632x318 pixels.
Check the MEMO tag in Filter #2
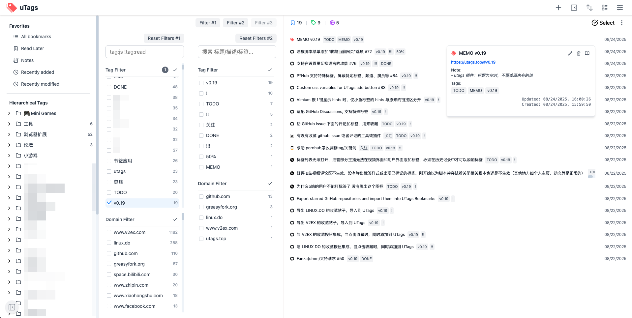tap(201, 167)
